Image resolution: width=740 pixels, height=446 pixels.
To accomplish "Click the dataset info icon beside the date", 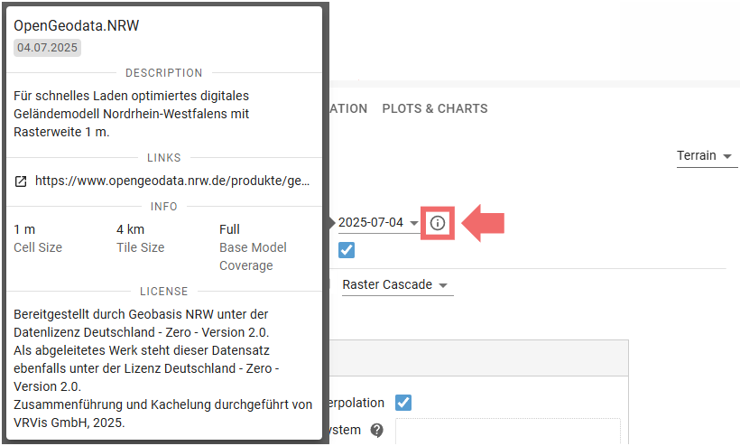I will tap(438, 222).
